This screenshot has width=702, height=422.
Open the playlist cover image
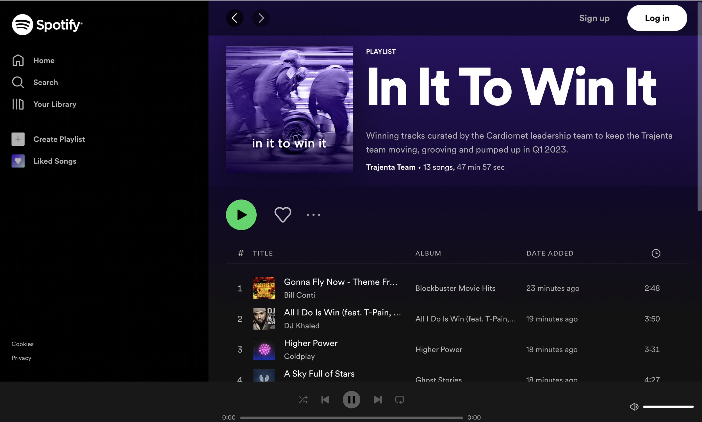pyautogui.click(x=290, y=110)
